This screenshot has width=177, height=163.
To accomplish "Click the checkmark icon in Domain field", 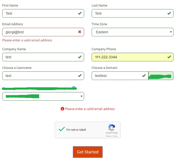I will pyautogui.click(x=144, y=75).
